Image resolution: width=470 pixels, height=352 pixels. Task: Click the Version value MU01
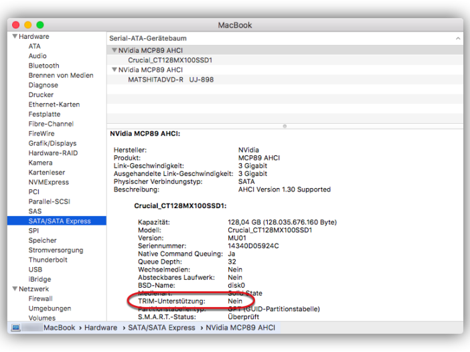coord(237,238)
